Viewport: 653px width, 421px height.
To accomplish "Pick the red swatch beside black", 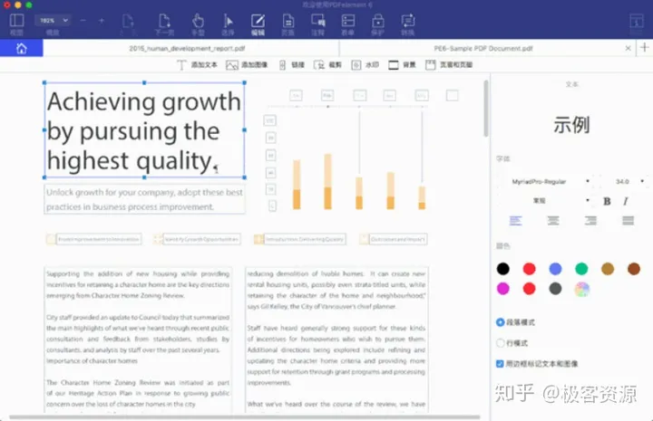I will (530, 269).
